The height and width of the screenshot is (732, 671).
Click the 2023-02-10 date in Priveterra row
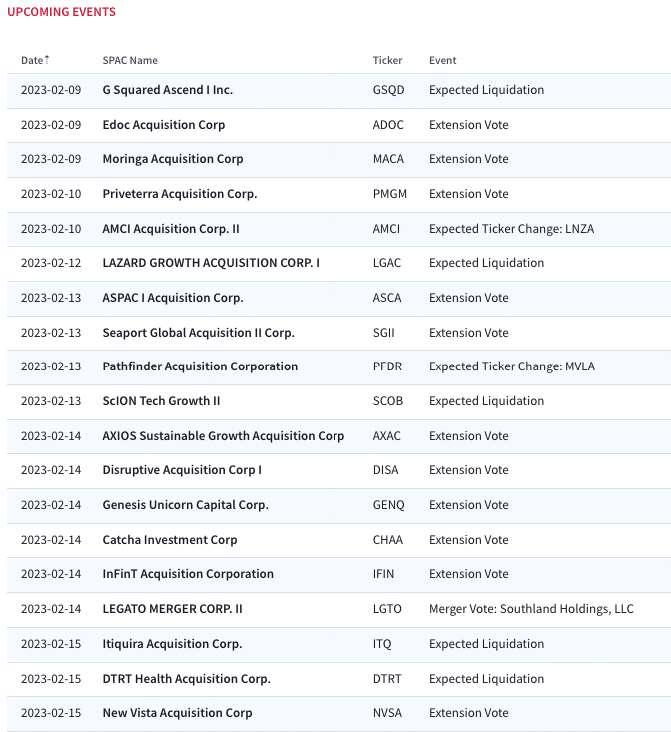click(x=51, y=194)
